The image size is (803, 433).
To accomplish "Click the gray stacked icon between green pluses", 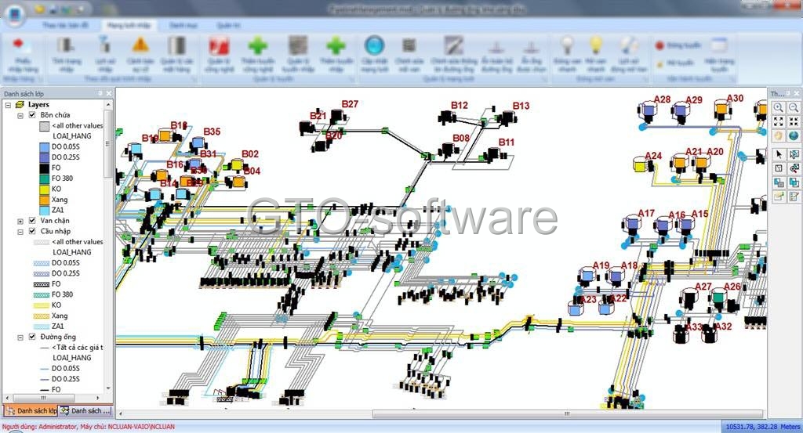I will [x=297, y=45].
